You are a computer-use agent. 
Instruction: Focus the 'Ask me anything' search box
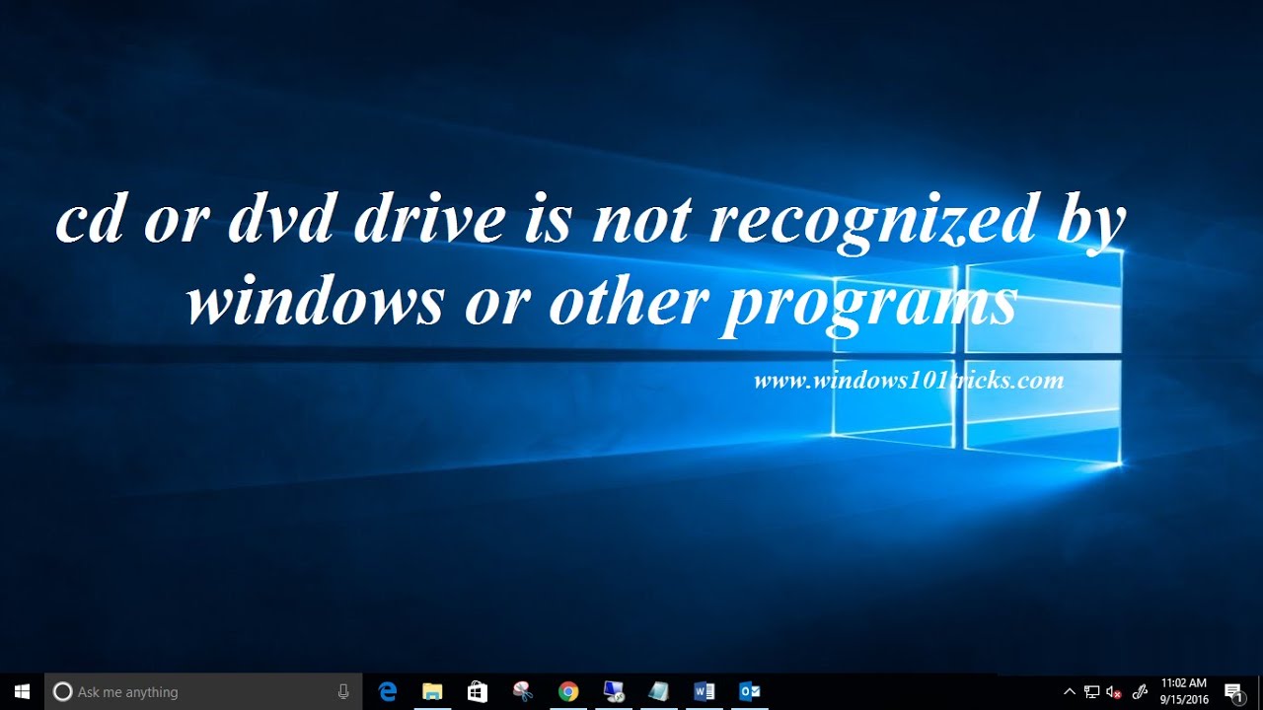[204, 692]
